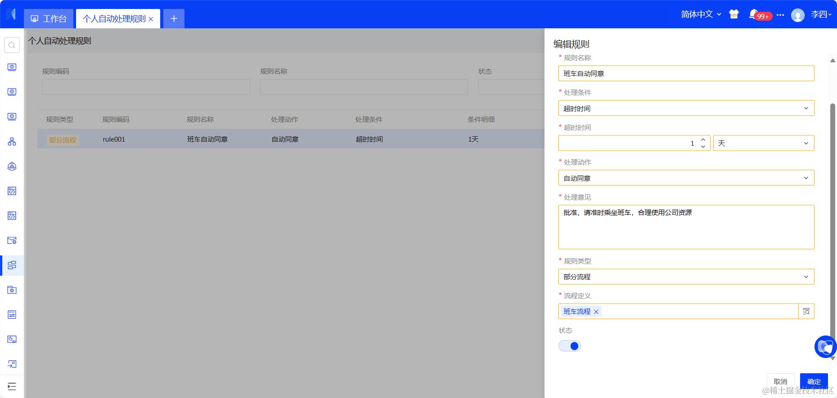Click the 处理条件 column header

[369, 119]
